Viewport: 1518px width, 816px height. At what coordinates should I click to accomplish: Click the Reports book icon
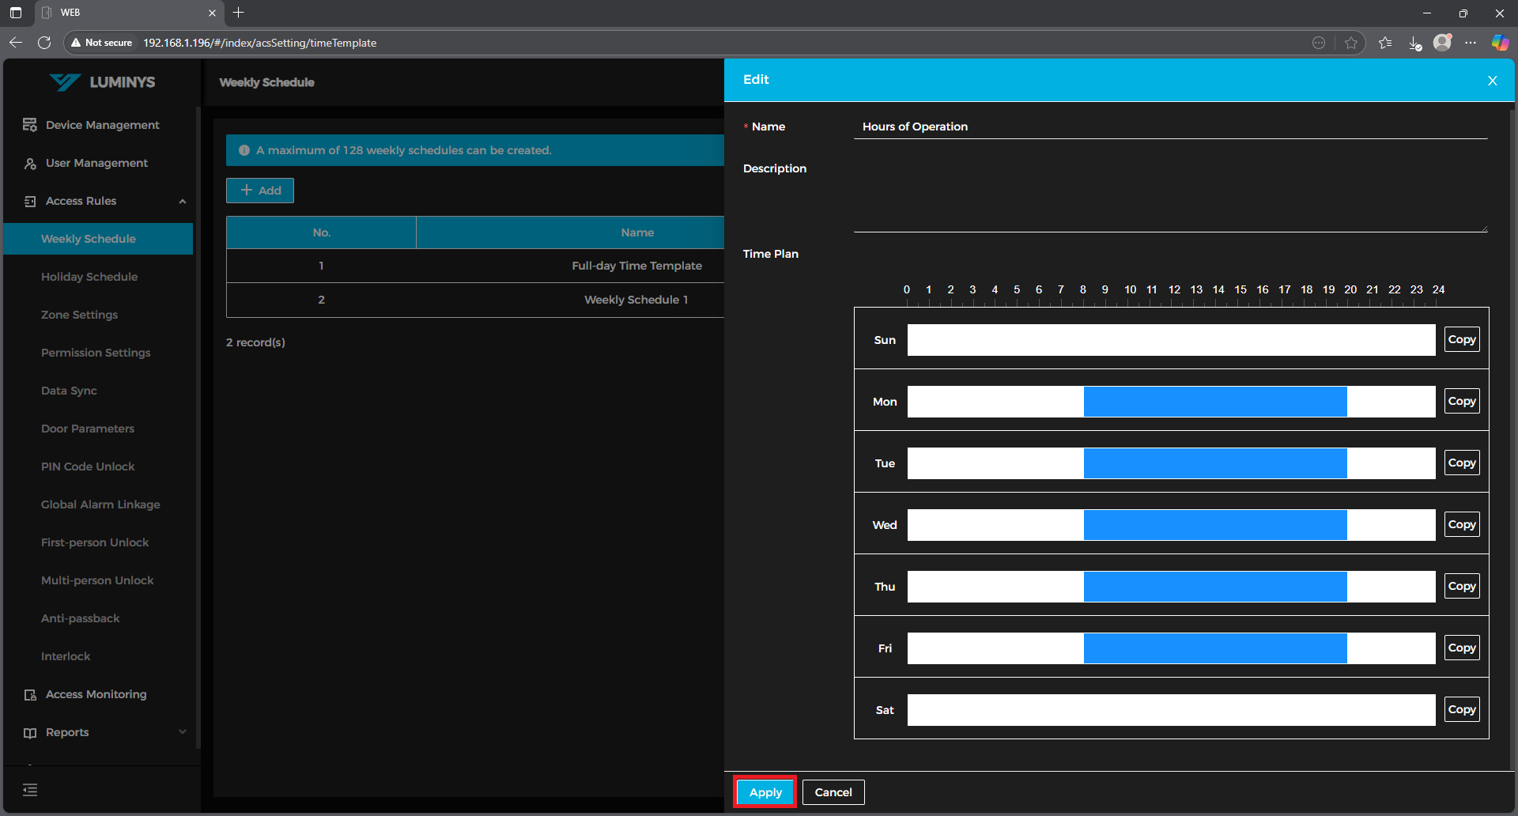pyautogui.click(x=30, y=732)
